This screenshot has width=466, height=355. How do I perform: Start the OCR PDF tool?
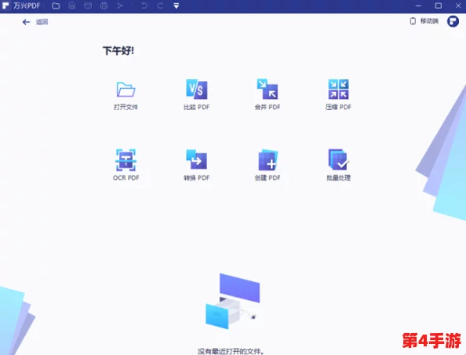coord(126,160)
